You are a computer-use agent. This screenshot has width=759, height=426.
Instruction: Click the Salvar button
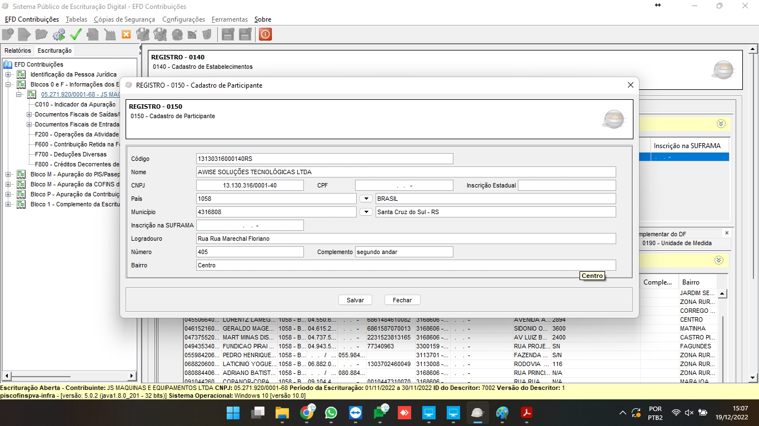coord(355,300)
